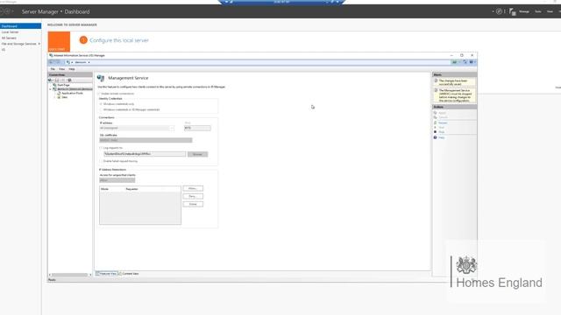Switch to Features View tab
This screenshot has width=561, height=315.
coord(106,274)
